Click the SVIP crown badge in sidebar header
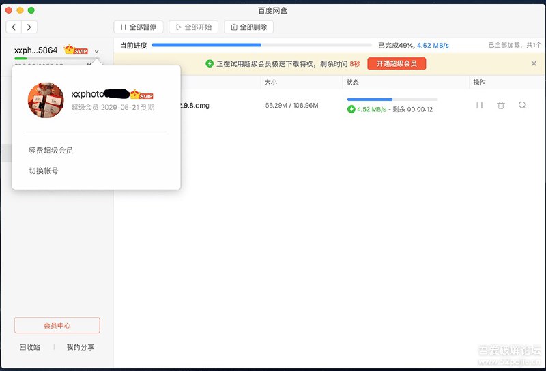The width and height of the screenshot is (546, 371). (76, 50)
